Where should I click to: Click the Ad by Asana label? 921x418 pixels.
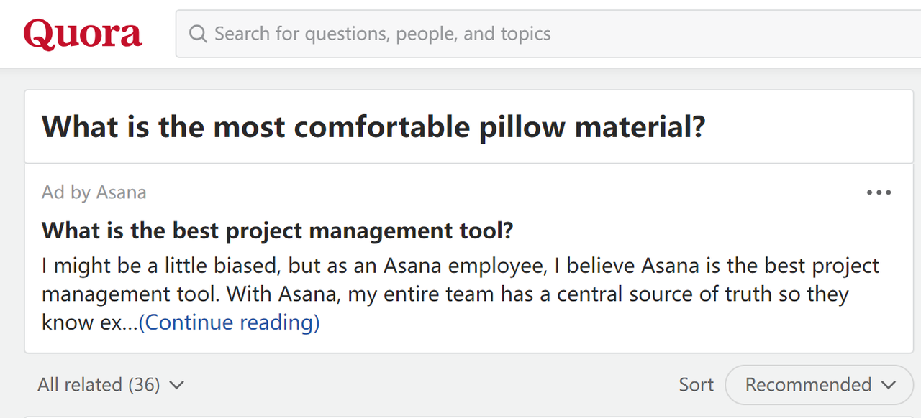[x=94, y=192]
